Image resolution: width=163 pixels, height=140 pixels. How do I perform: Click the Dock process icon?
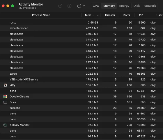tap(5, 102)
